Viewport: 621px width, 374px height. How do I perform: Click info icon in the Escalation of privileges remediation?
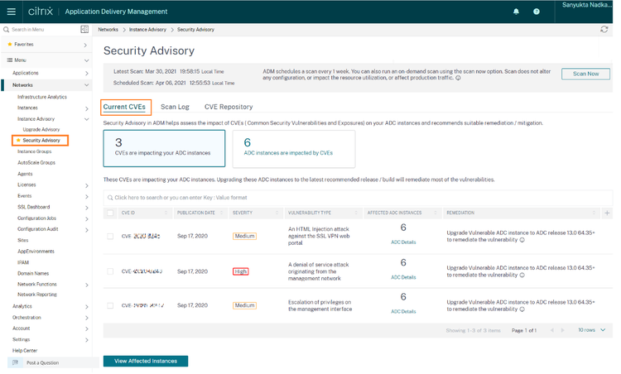click(x=522, y=309)
